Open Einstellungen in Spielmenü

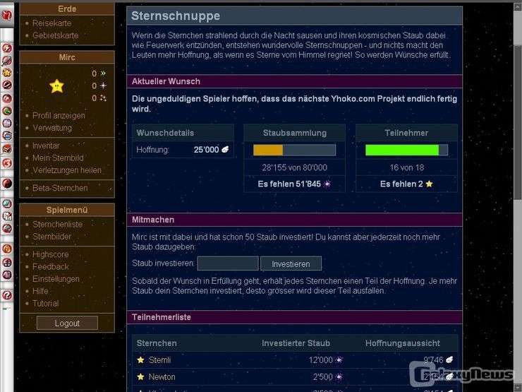coord(56,279)
